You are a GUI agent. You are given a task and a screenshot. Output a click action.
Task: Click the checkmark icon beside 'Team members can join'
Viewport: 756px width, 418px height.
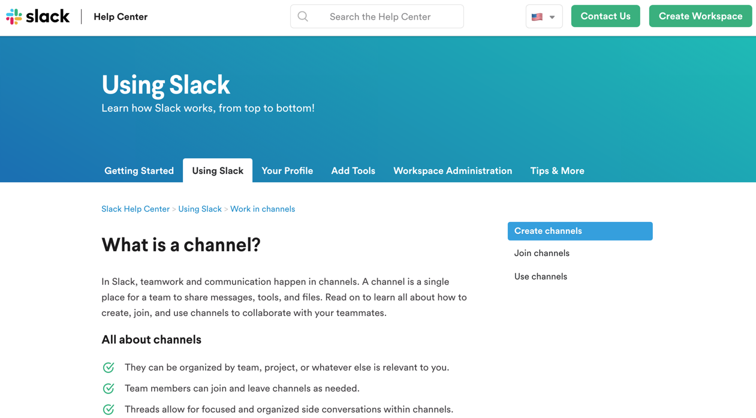coord(109,389)
